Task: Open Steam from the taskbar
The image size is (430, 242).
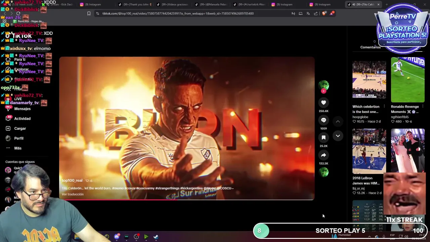Action: coord(156,237)
